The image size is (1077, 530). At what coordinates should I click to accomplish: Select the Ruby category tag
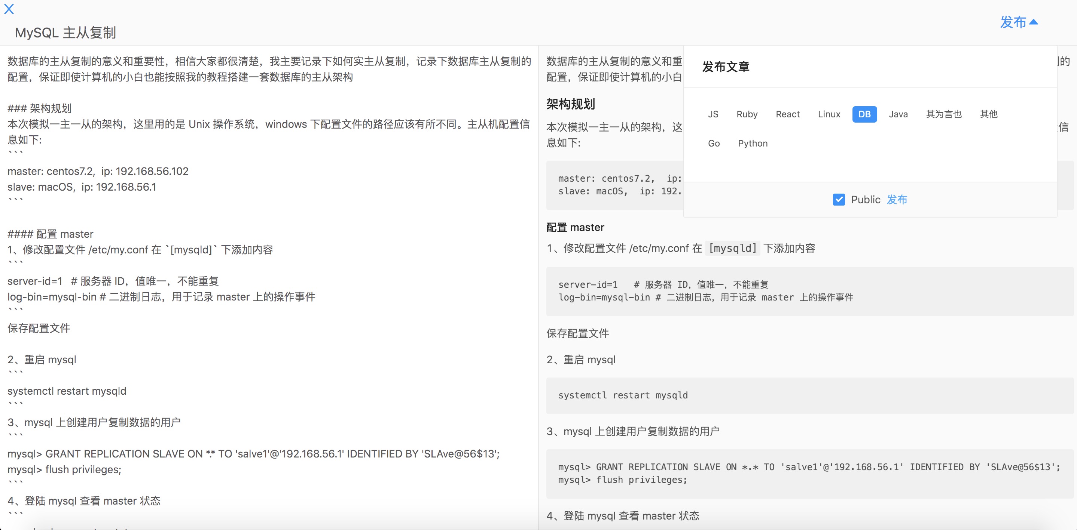(x=747, y=114)
